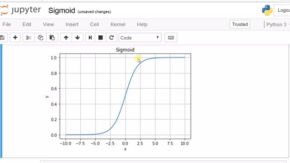Click the Jupyter logo
Screen dimensions: 290x163
[x=20, y=10]
